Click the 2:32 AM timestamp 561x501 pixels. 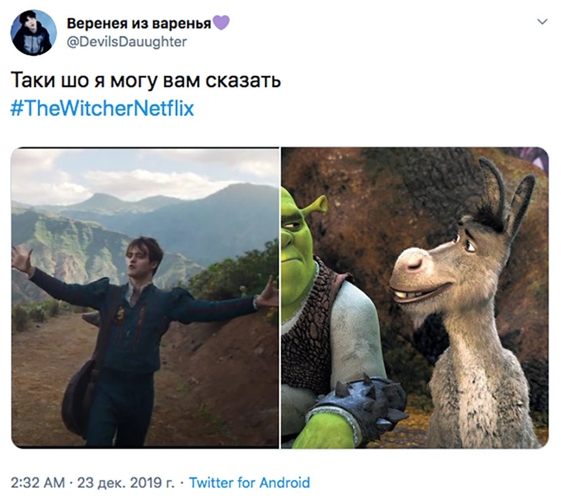pyautogui.click(x=38, y=483)
